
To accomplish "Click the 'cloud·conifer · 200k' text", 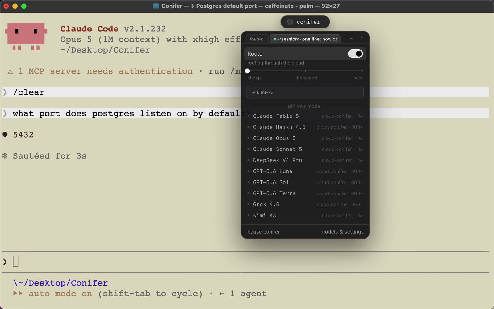I will pyautogui.click(x=340, y=127).
